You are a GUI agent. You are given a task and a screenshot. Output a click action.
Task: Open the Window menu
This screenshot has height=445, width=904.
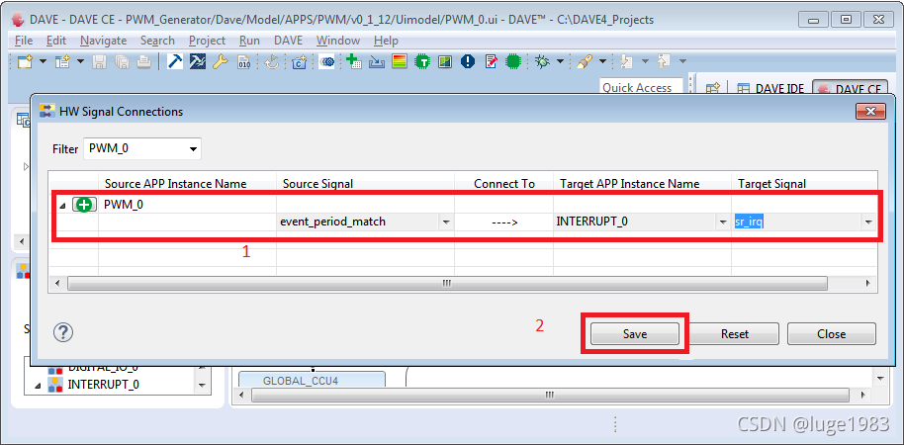(338, 41)
